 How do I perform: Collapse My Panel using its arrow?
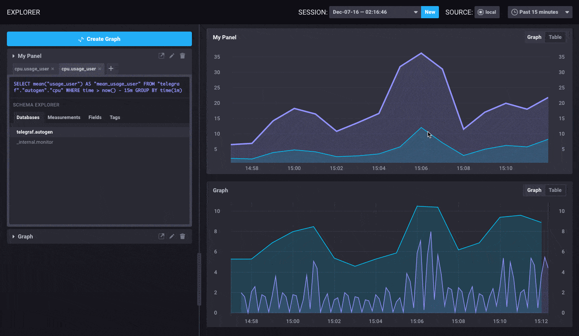(x=13, y=56)
